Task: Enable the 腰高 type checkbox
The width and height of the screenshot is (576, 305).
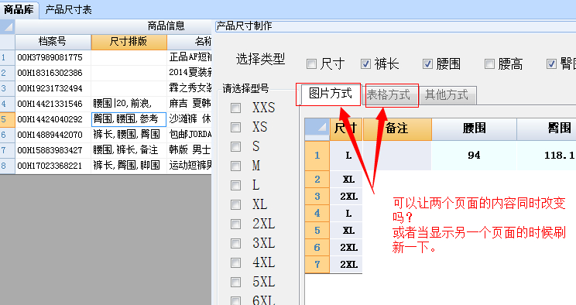Action: (489, 64)
